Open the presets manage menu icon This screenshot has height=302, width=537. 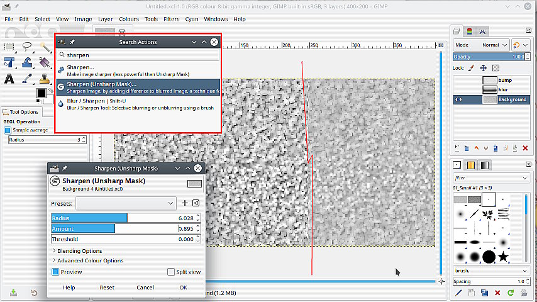point(196,203)
